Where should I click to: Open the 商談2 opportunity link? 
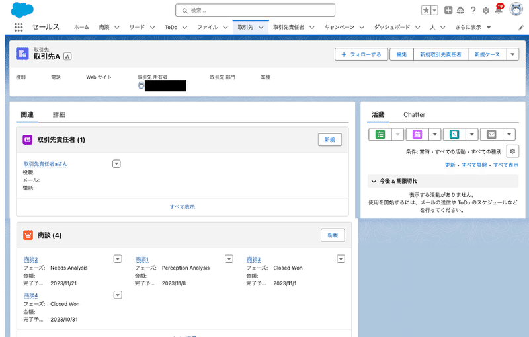[30, 260]
